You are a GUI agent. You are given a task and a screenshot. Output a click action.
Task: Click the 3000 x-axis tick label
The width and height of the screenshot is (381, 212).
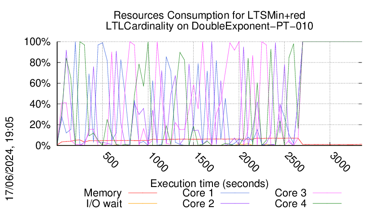coord(340,162)
